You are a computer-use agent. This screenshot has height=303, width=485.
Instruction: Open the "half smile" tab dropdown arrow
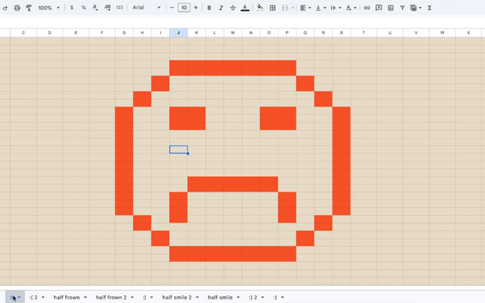coord(238,297)
